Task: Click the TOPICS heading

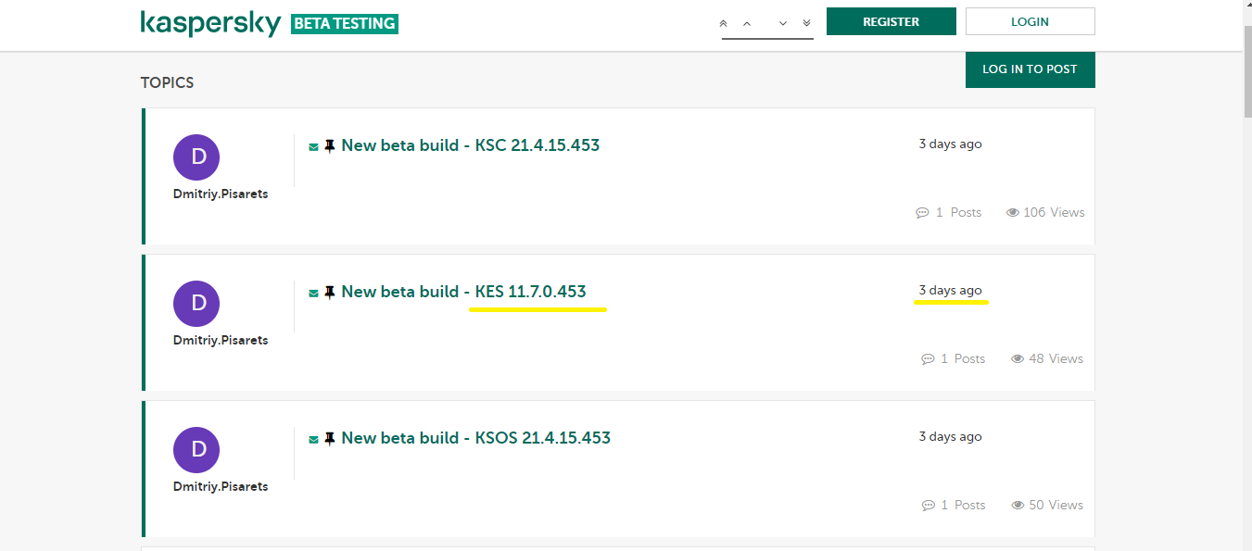Action: 167,82
